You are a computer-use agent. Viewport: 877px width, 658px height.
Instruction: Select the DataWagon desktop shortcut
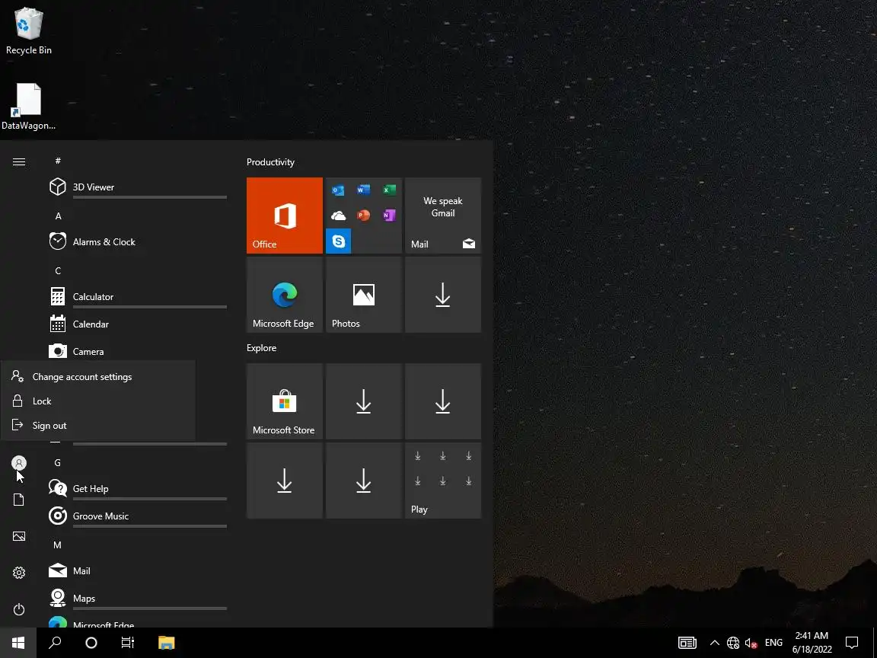pos(28,107)
